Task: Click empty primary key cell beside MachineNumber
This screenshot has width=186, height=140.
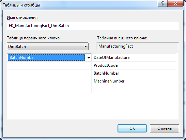Action: point(49,81)
